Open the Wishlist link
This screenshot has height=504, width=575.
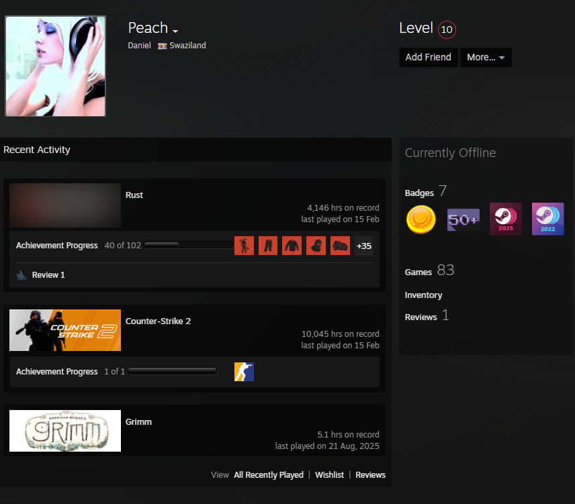pyautogui.click(x=329, y=475)
